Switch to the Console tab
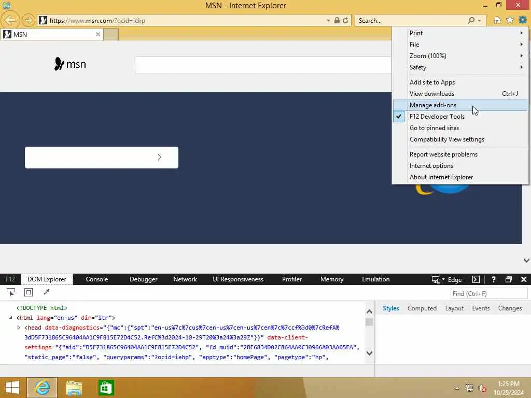The image size is (531, 398). coord(97,279)
